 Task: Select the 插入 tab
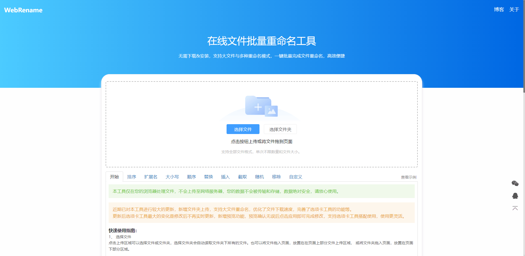click(x=225, y=177)
